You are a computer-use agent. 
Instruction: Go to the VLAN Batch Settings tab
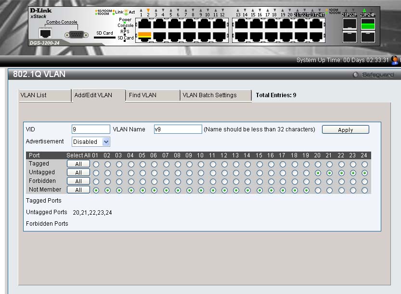[215, 95]
